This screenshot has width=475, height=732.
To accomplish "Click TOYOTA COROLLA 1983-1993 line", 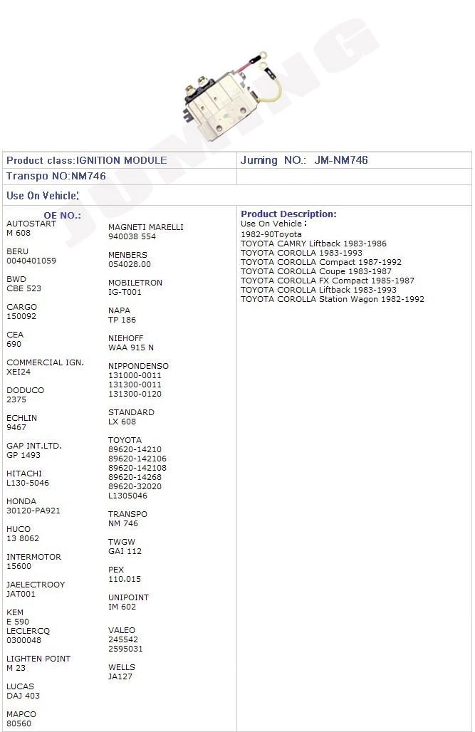I will tap(302, 253).
